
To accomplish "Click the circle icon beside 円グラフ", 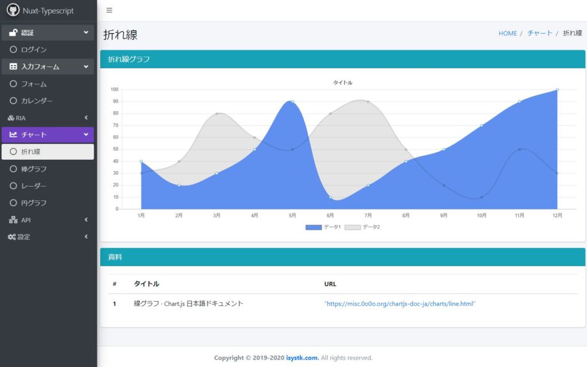I will click(13, 203).
